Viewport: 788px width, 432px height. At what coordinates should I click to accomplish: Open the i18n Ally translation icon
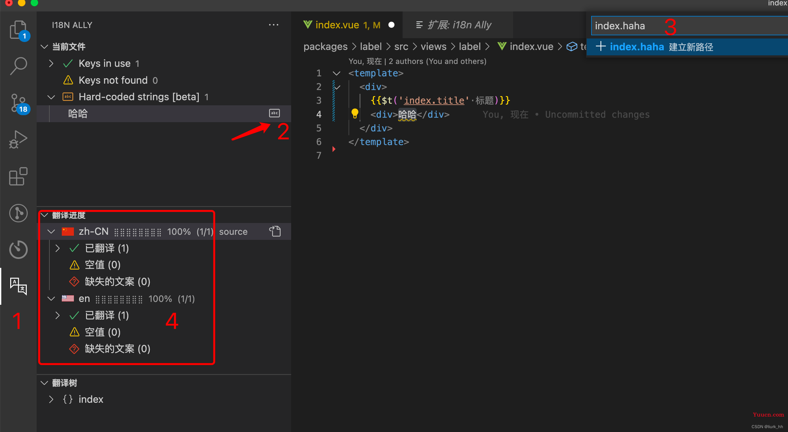18,286
